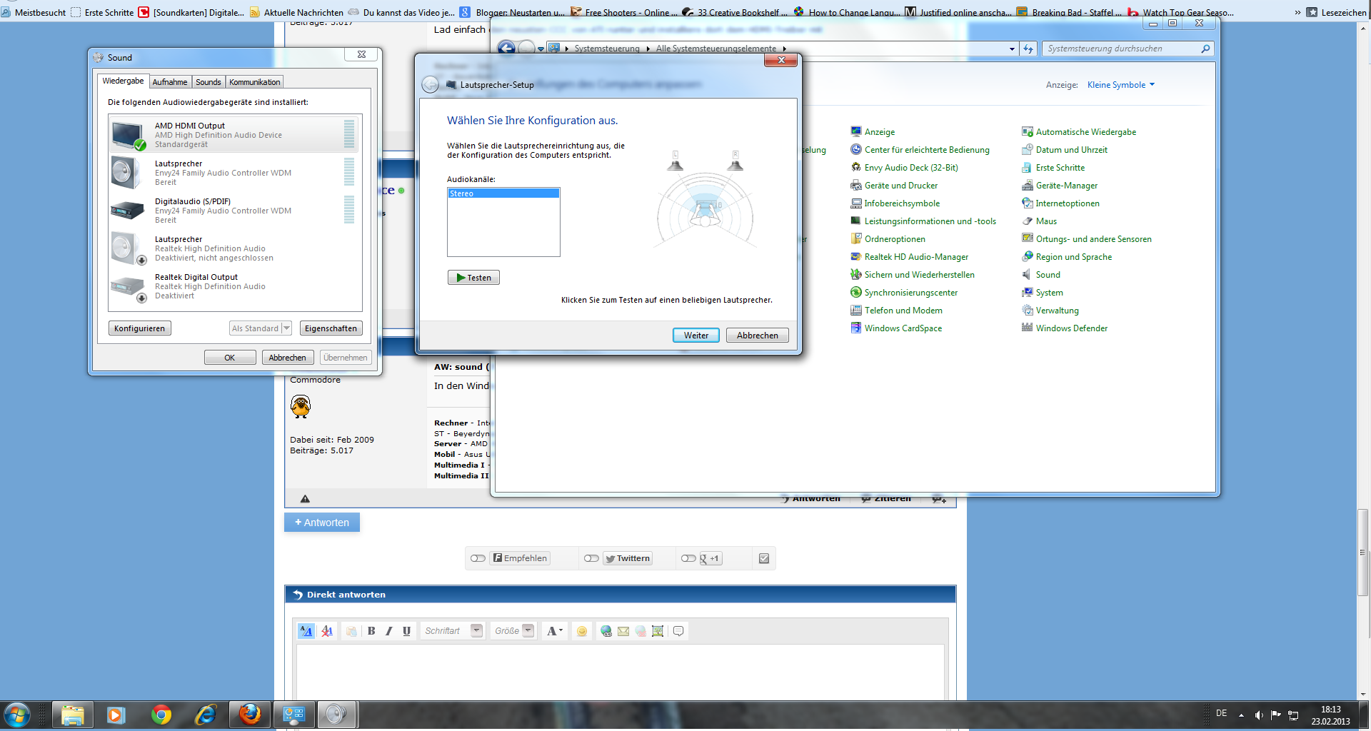This screenshot has height=731, width=1371.
Task: Expand bookmarks toolbar overflow chevron
Action: tap(1297, 12)
